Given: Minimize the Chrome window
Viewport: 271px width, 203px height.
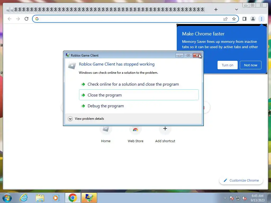Looking at the screenshot, I should [x=246, y=5].
